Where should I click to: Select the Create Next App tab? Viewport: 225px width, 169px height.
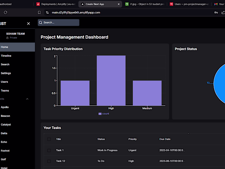[100, 4]
